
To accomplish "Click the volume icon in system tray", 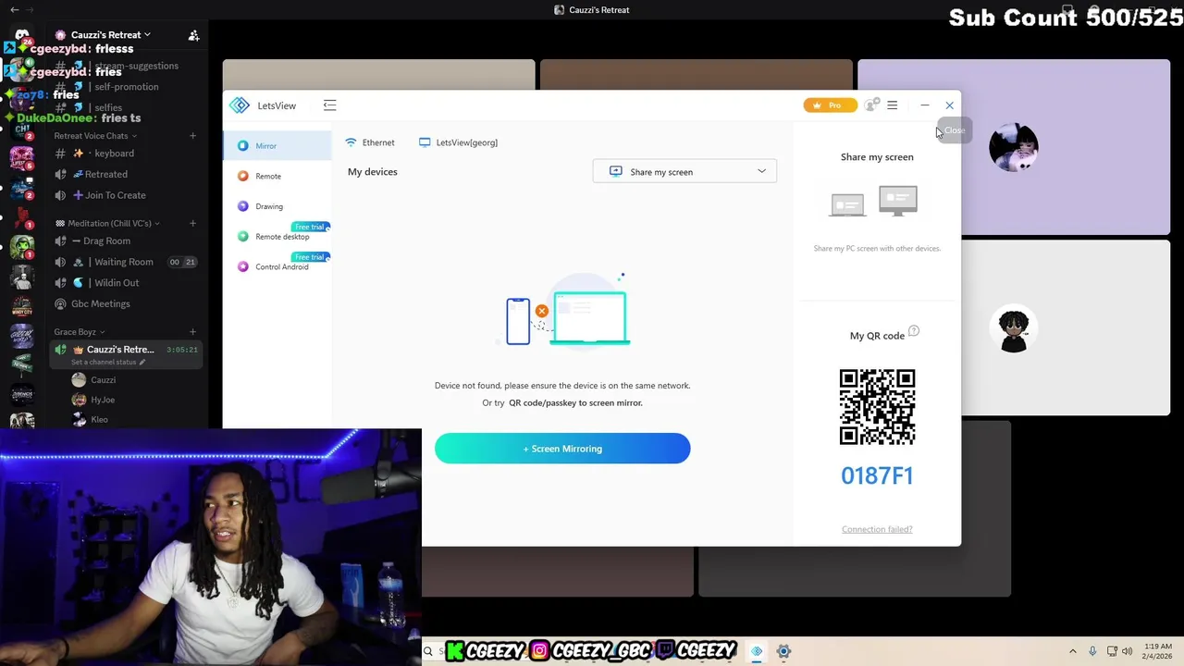I will point(1128,651).
